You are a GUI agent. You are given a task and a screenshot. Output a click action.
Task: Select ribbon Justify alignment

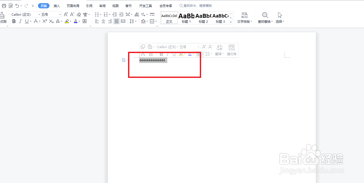point(117,21)
